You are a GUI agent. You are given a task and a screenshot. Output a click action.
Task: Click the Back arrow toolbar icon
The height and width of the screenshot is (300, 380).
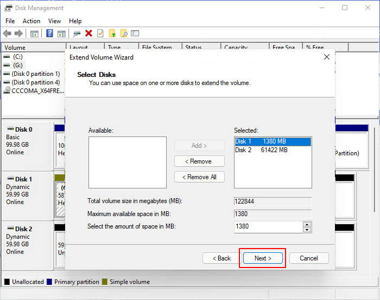tap(7, 34)
